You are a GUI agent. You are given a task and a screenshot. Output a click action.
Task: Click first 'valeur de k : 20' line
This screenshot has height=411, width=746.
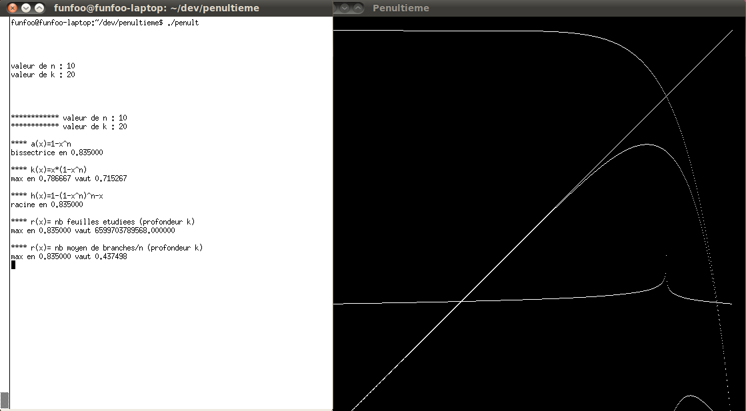click(x=43, y=75)
